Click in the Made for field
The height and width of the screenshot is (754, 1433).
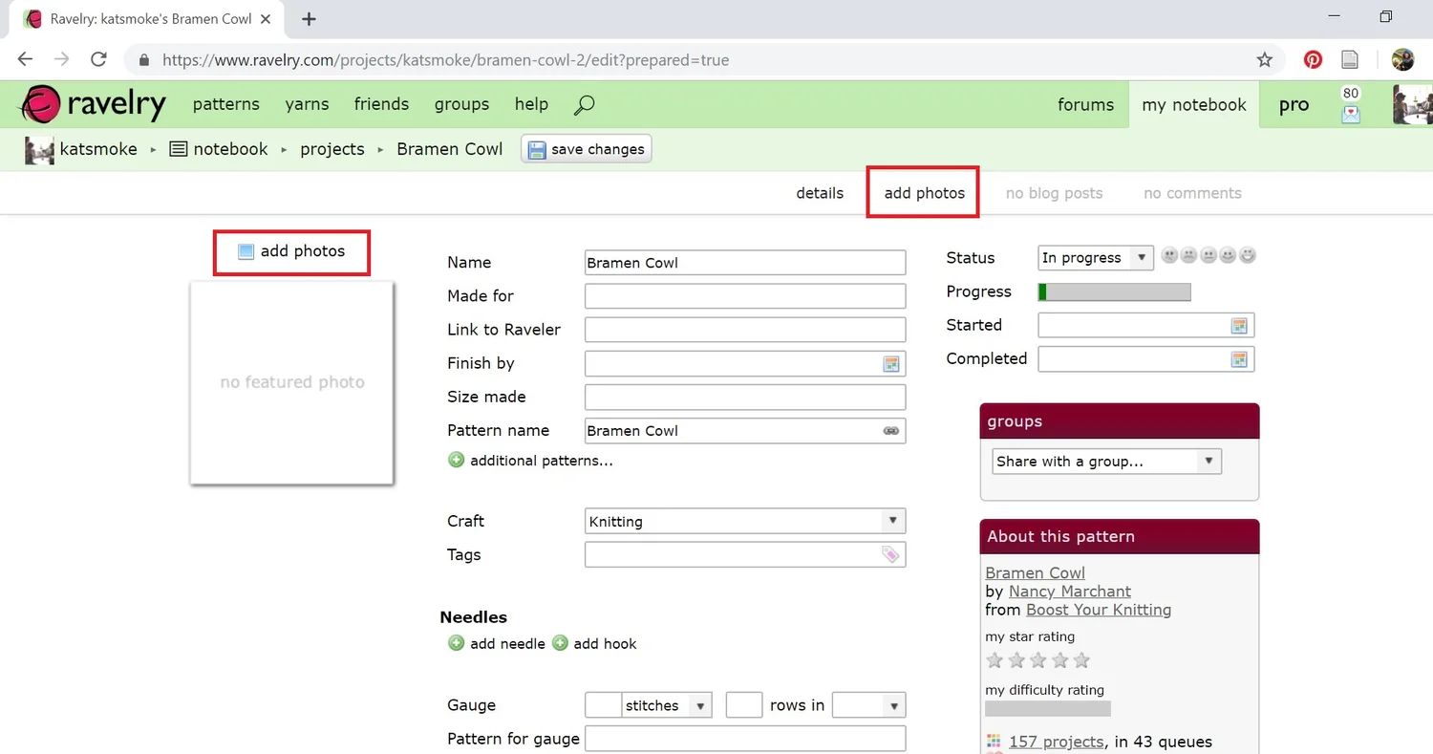point(745,296)
